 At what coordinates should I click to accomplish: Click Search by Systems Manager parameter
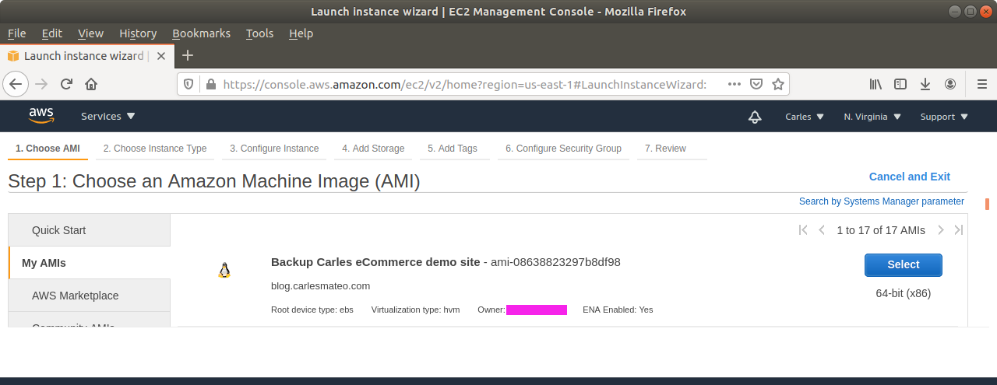click(882, 201)
